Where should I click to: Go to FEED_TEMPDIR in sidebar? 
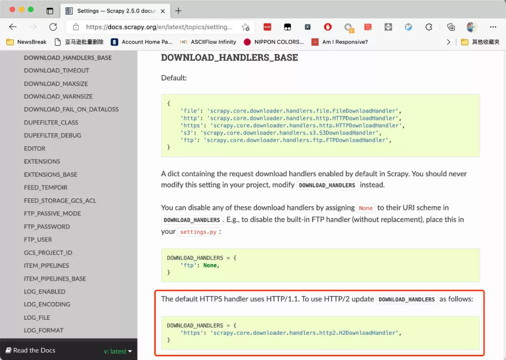45,188
